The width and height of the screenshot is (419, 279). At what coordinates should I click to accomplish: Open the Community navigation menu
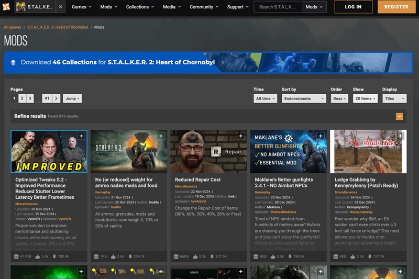pyautogui.click(x=204, y=7)
